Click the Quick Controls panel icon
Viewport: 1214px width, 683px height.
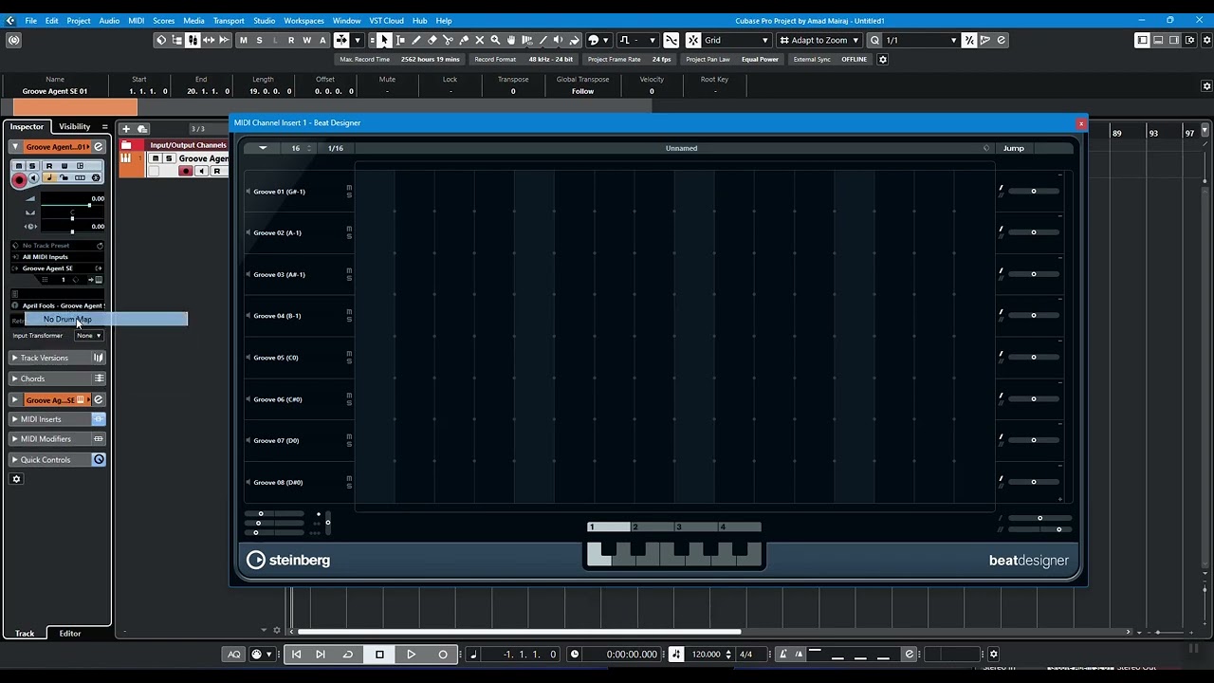click(x=98, y=460)
